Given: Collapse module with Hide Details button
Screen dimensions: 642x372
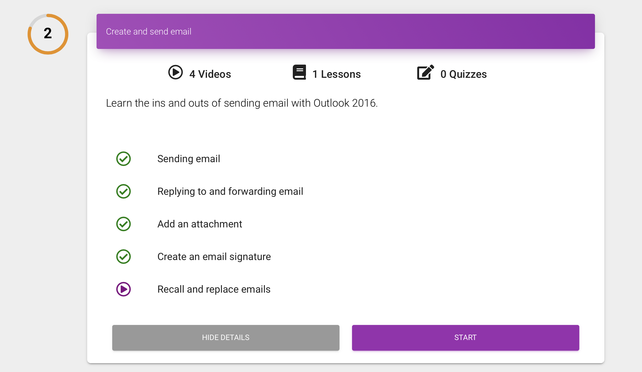Looking at the screenshot, I should (x=226, y=337).
